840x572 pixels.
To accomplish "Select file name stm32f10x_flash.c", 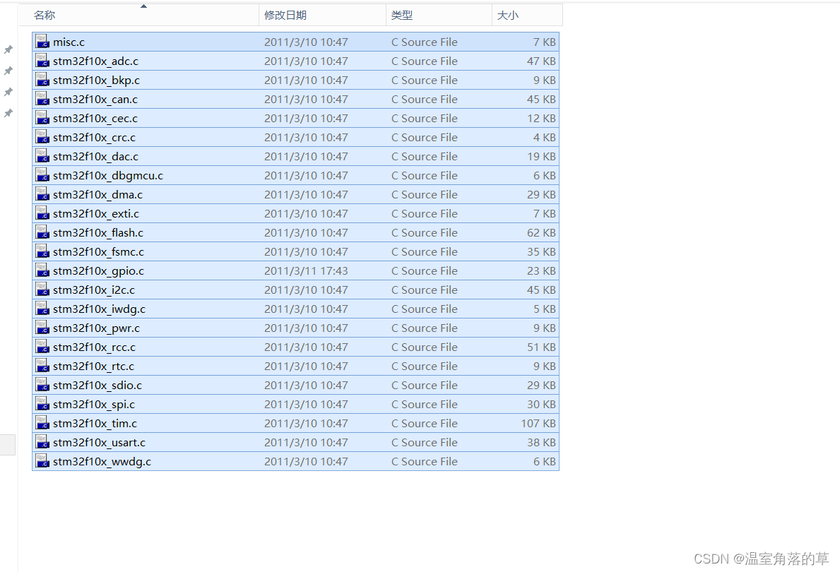I will [x=98, y=233].
